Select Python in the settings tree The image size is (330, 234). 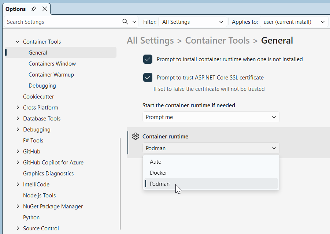(x=31, y=217)
